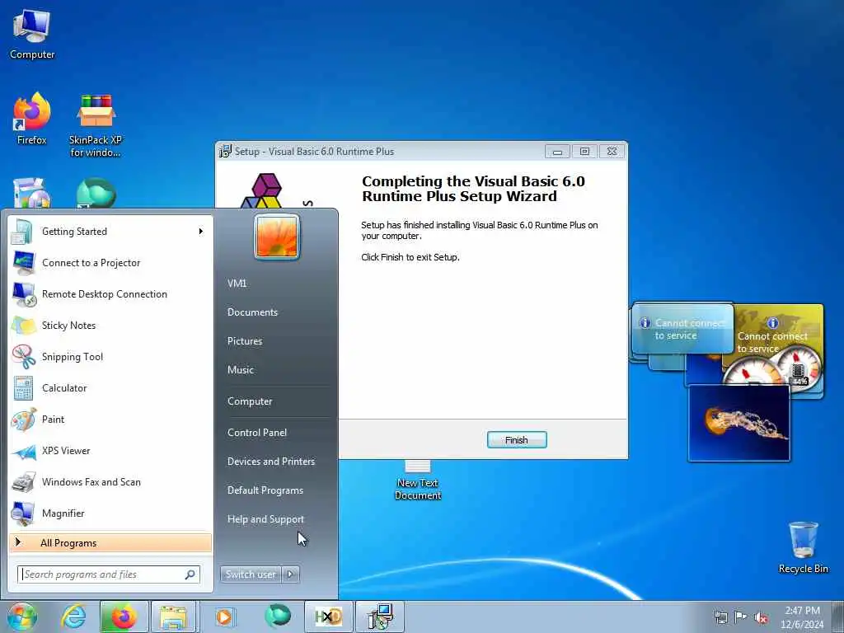Open the Snipping Tool scissors icon
The height and width of the screenshot is (633, 844).
[24, 356]
